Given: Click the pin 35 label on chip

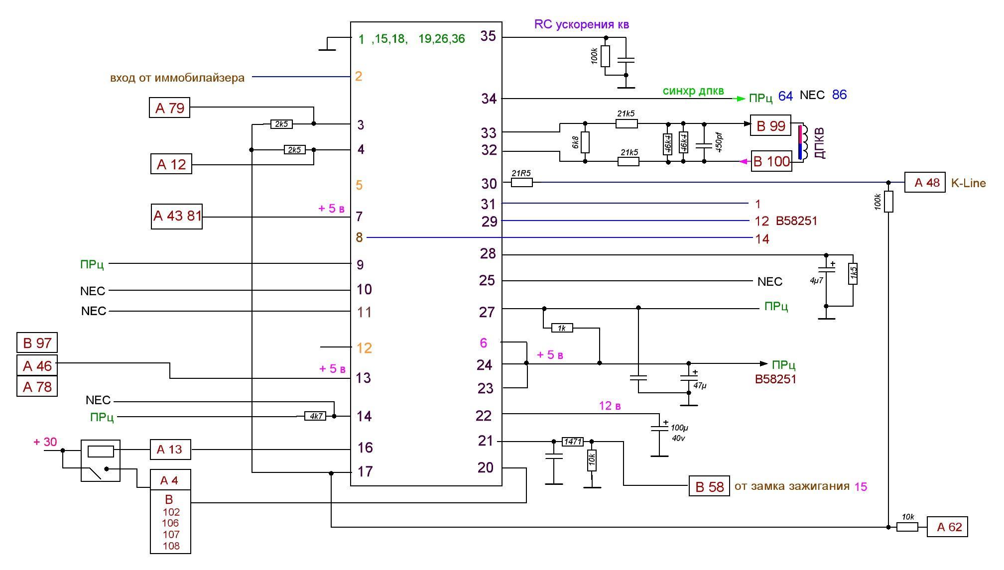Looking at the screenshot, I should click(x=488, y=36).
